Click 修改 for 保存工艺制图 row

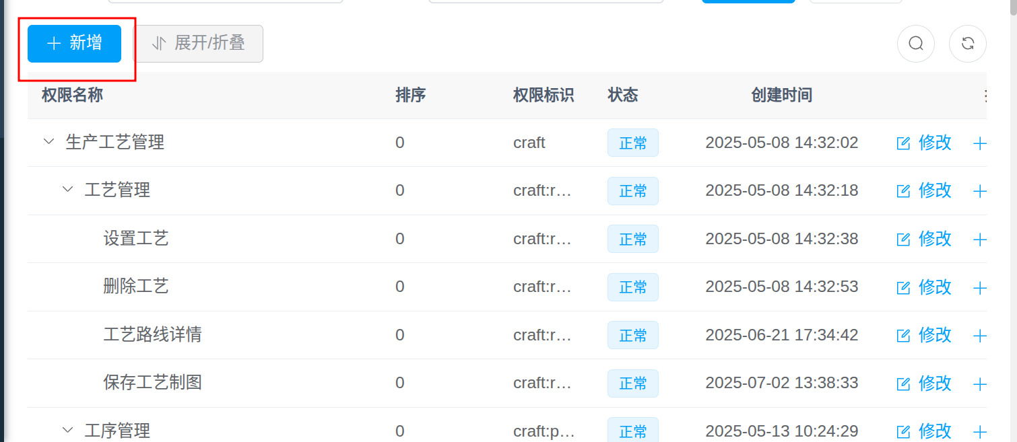click(x=924, y=383)
